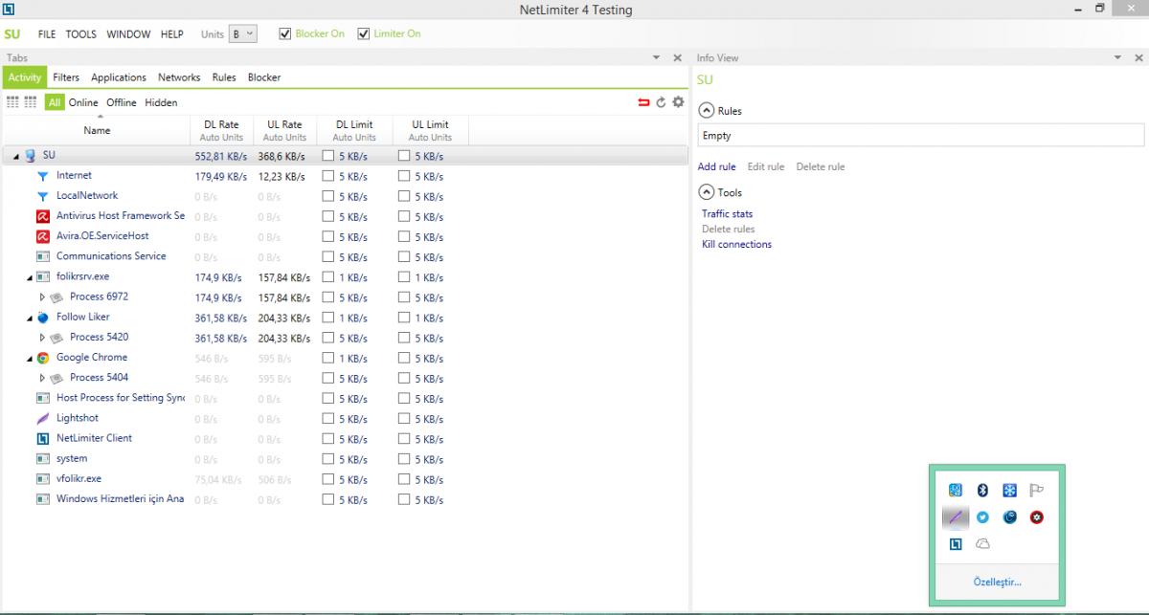The height and width of the screenshot is (615, 1149).
Task: Sort by Name column header
Action: [97, 130]
